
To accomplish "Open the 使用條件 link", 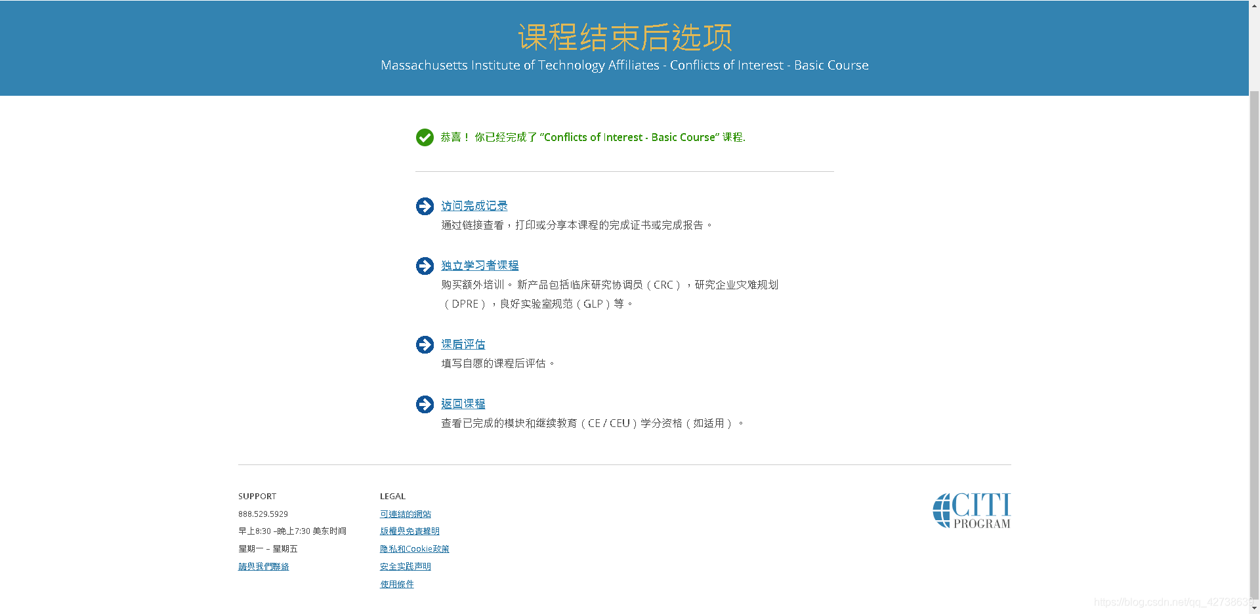I will pyautogui.click(x=397, y=584).
